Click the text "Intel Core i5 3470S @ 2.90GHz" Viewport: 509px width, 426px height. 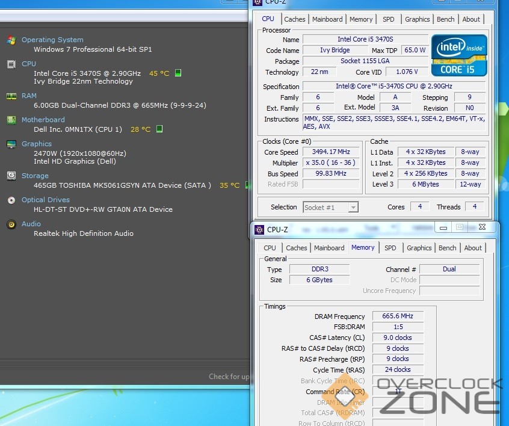pos(87,73)
